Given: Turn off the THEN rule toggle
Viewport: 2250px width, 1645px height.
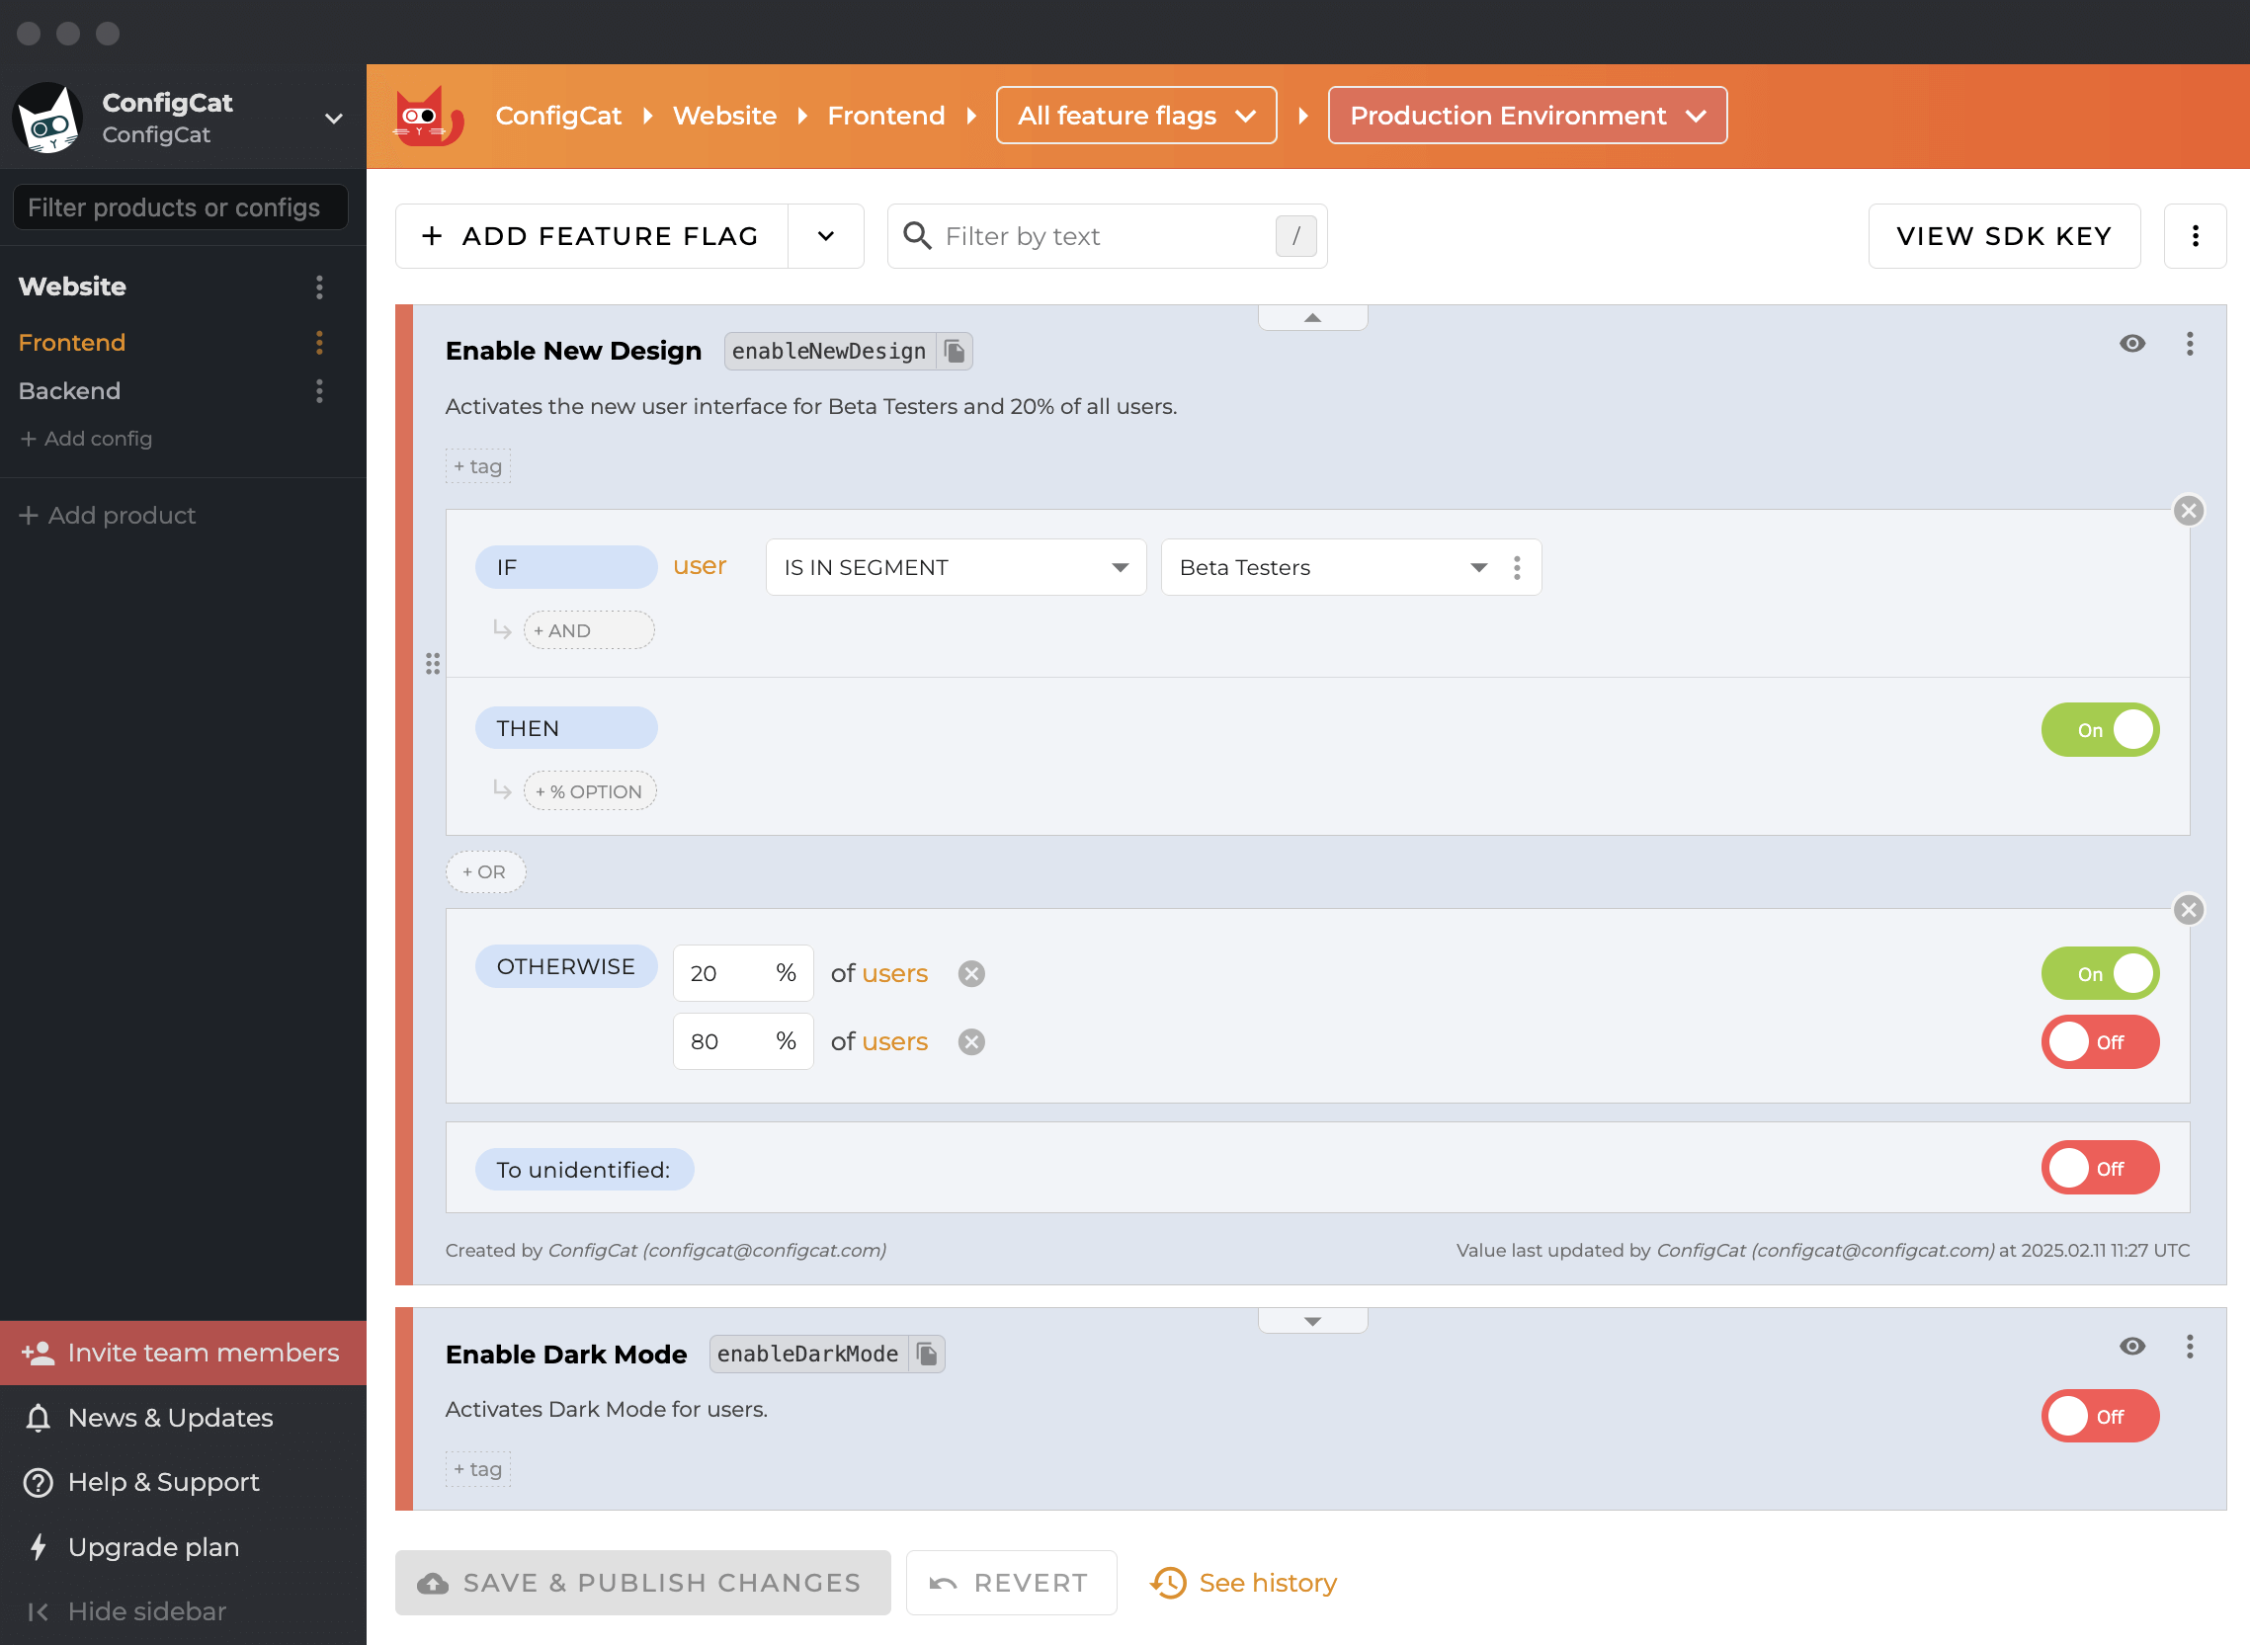Looking at the screenshot, I should (x=2100, y=730).
